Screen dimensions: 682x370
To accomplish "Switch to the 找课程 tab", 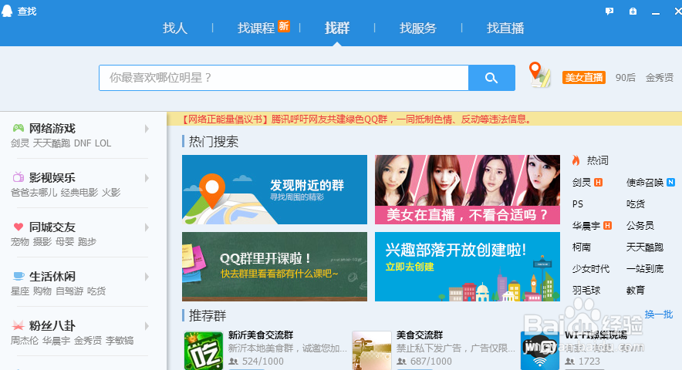I will pos(256,29).
